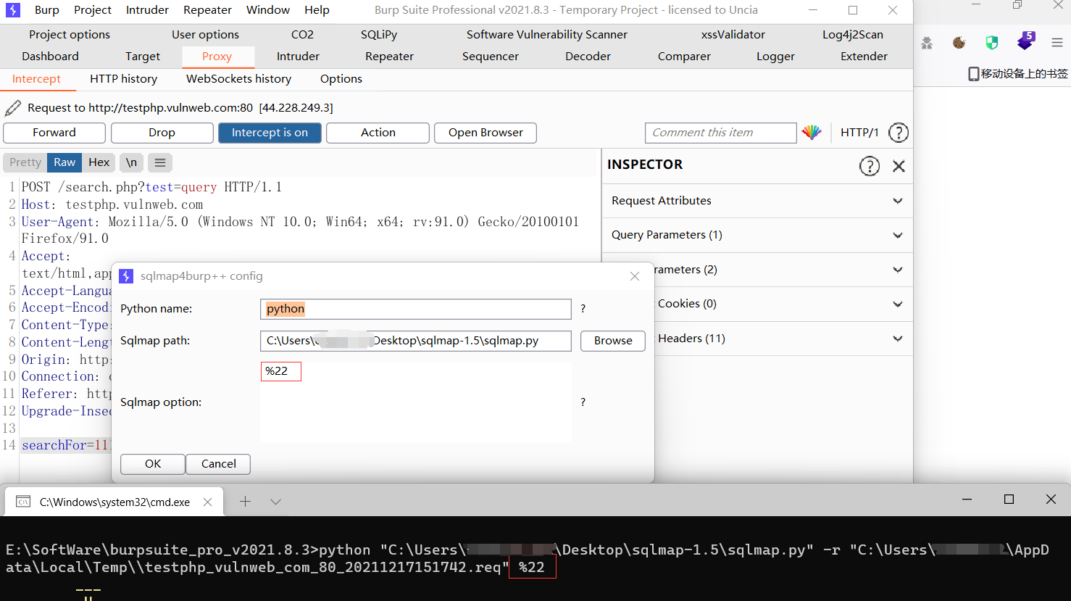
Task: Open a new terminal tab with plus
Action: pos(246,502)
